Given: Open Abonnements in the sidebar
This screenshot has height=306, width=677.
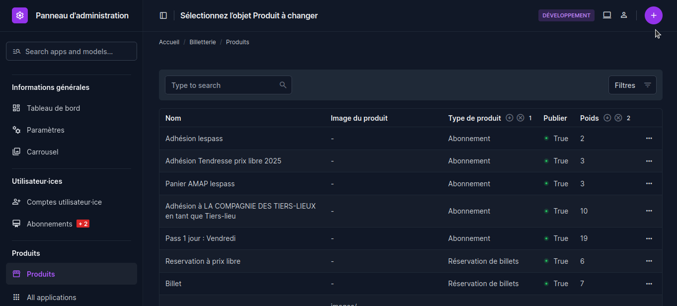Looking at the screenshot, I should [50, 224].
